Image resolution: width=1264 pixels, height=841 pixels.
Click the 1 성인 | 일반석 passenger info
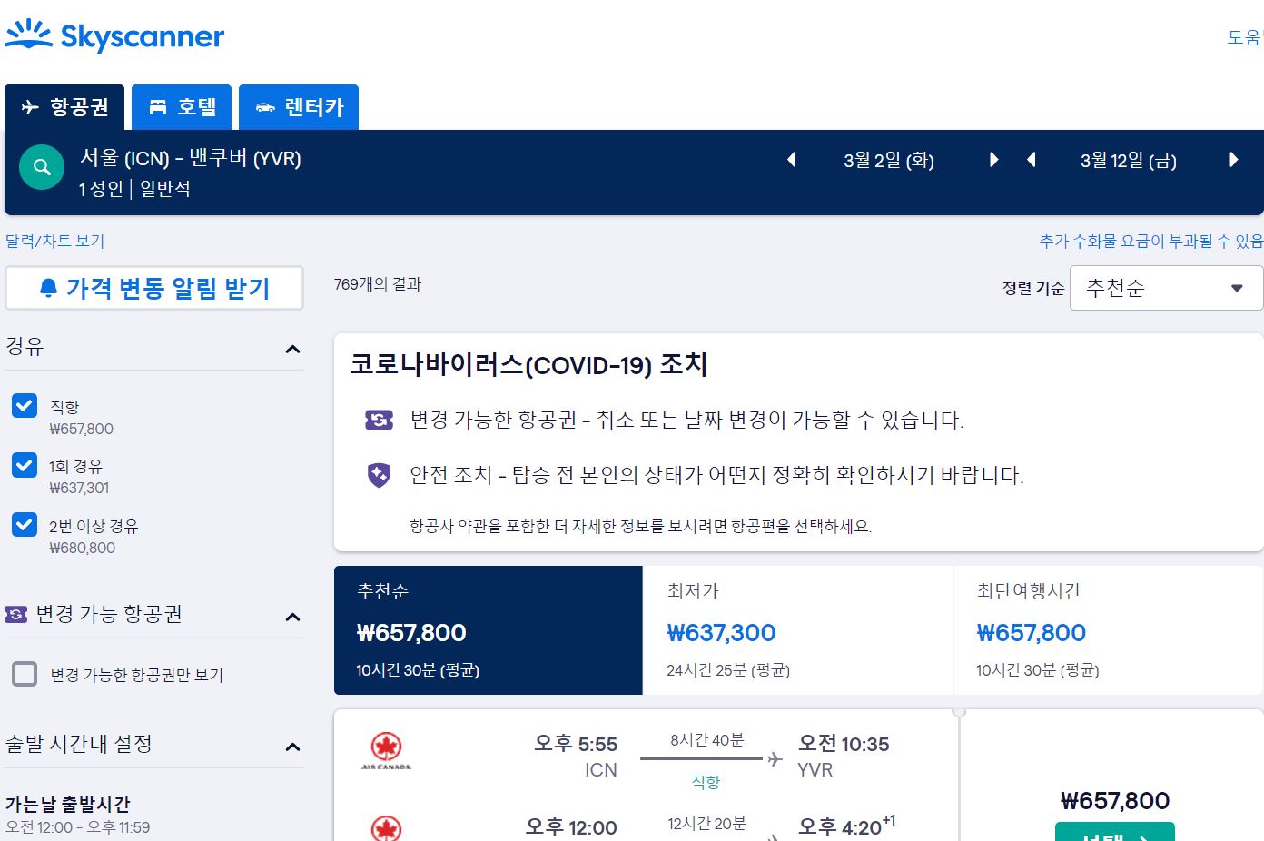coord(134,189)
